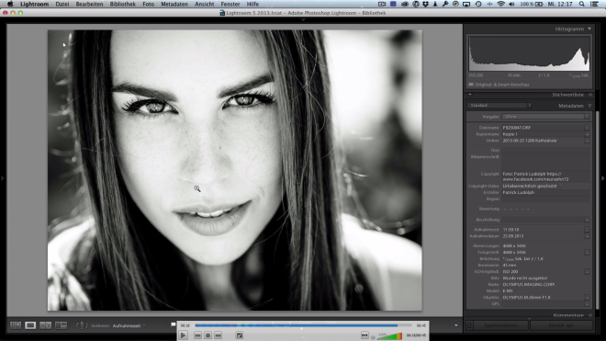Screen dimensions: 606x341
Task: Open the Bearbeiten menu
Action: tap(89, 4)
